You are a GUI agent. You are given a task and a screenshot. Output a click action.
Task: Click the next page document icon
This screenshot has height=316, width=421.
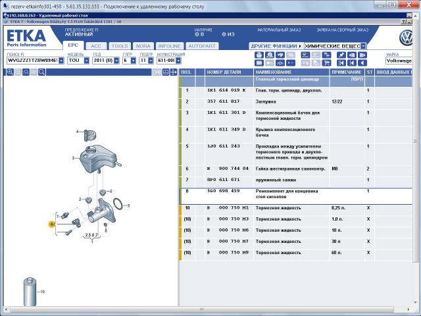[x=362, y=55]
